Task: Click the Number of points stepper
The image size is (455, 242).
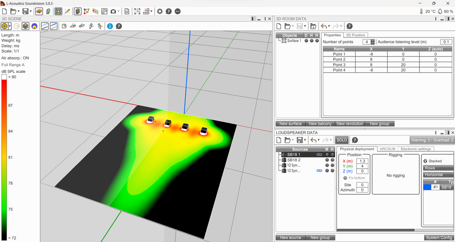Action: point(373,42)
